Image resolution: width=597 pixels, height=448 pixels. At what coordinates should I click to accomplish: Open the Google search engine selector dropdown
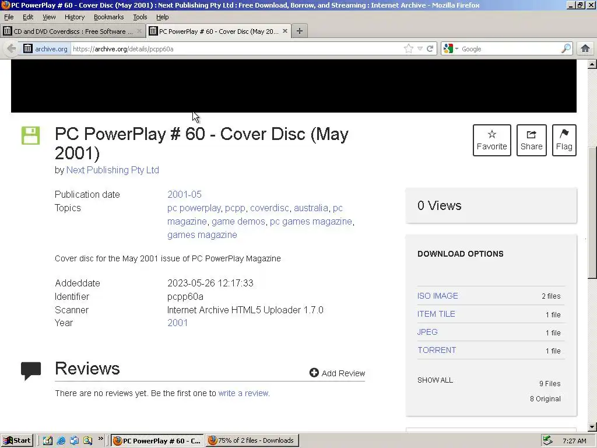[x=451, y=49]
